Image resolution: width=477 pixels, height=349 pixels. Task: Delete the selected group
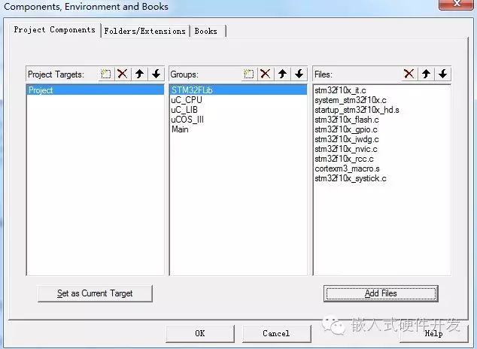[266, 74]
